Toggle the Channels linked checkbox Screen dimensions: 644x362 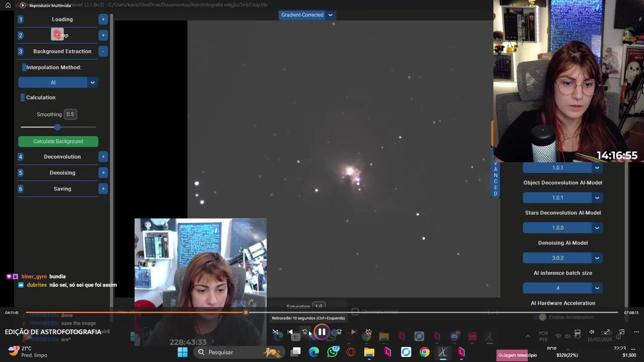point(355,312)
